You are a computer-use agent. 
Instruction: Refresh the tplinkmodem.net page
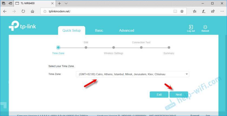coord(23,11)
